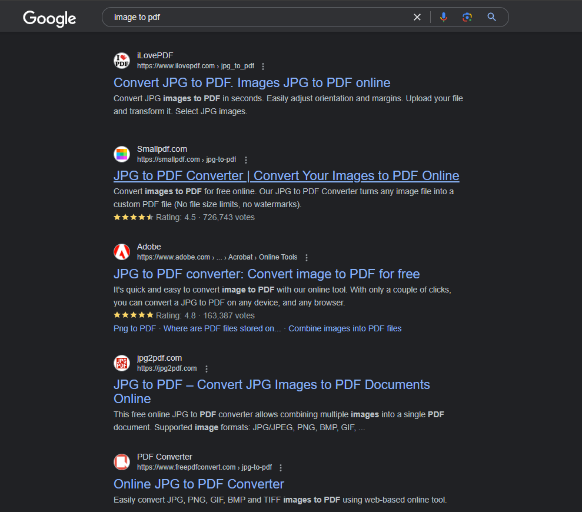
Task: Go to Google homepage via the logo
Action: (x=49, y=19)
